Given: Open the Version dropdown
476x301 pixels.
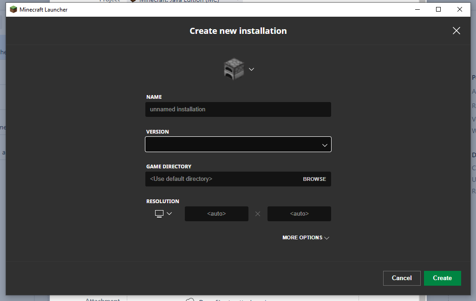Looking at the screenshot, I should point(238,144).
